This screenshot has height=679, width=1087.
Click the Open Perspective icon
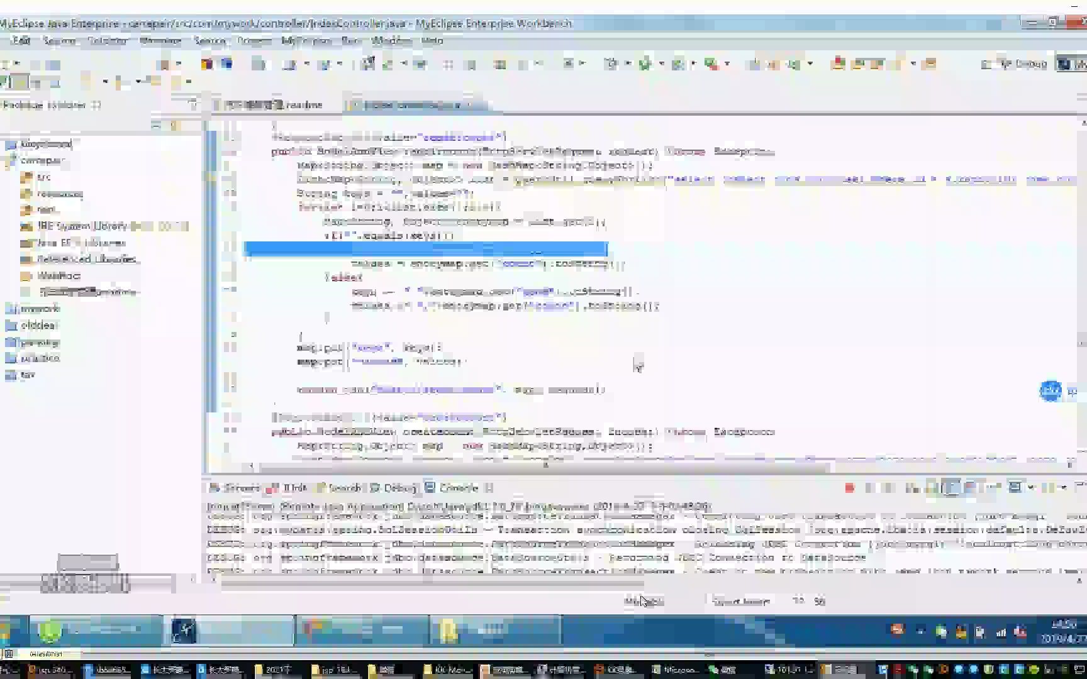coord(986,63)
